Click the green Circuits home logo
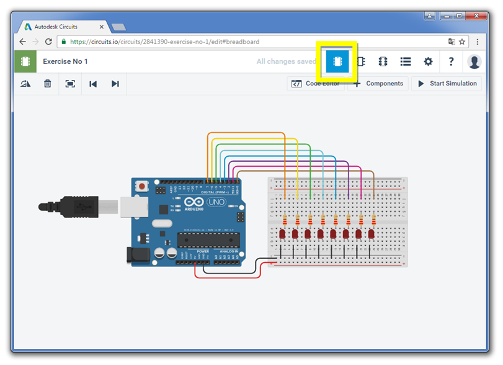Viewport: 503px width, 365px height. [x=25, y=61]
